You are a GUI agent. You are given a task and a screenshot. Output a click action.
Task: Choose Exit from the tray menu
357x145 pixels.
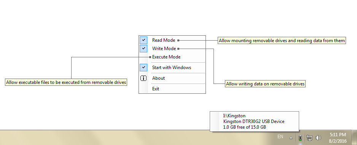[172, 89]
